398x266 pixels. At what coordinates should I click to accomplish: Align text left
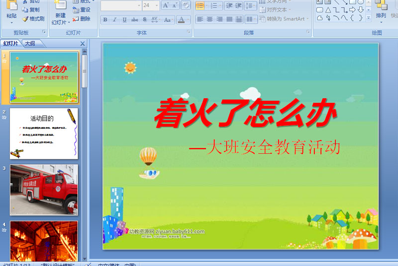point(200,19)
